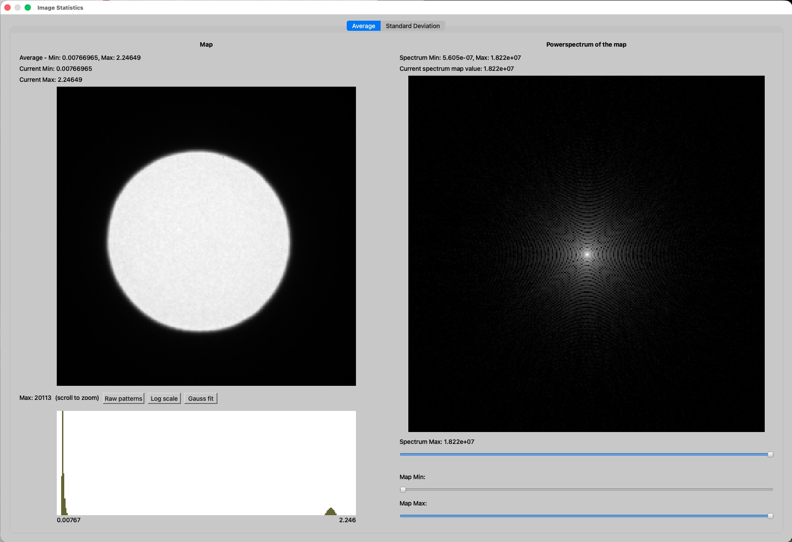Click the 'Powerspectrum of the map' heading
Image resolution: width=792 pixels, height=542 pixels.
pyautogui.click(x=586, y=44)
